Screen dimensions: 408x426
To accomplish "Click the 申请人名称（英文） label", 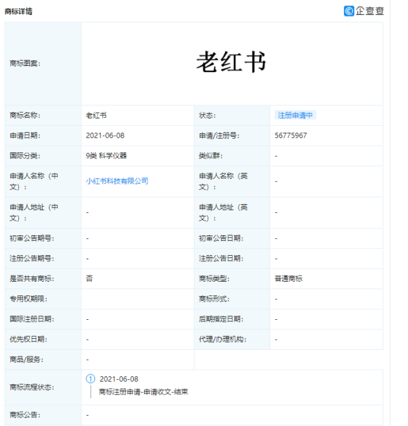I will pyautogui.click(x=223, y=182).
